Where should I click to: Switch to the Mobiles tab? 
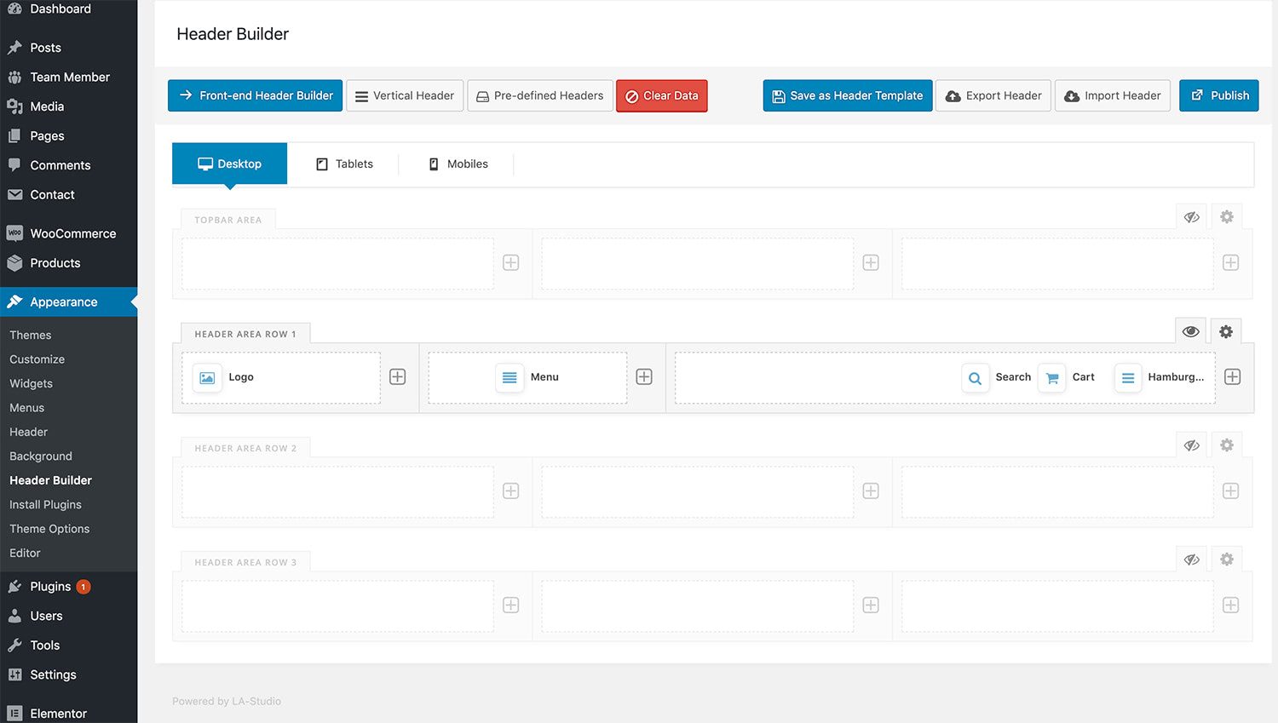[458, 164]
